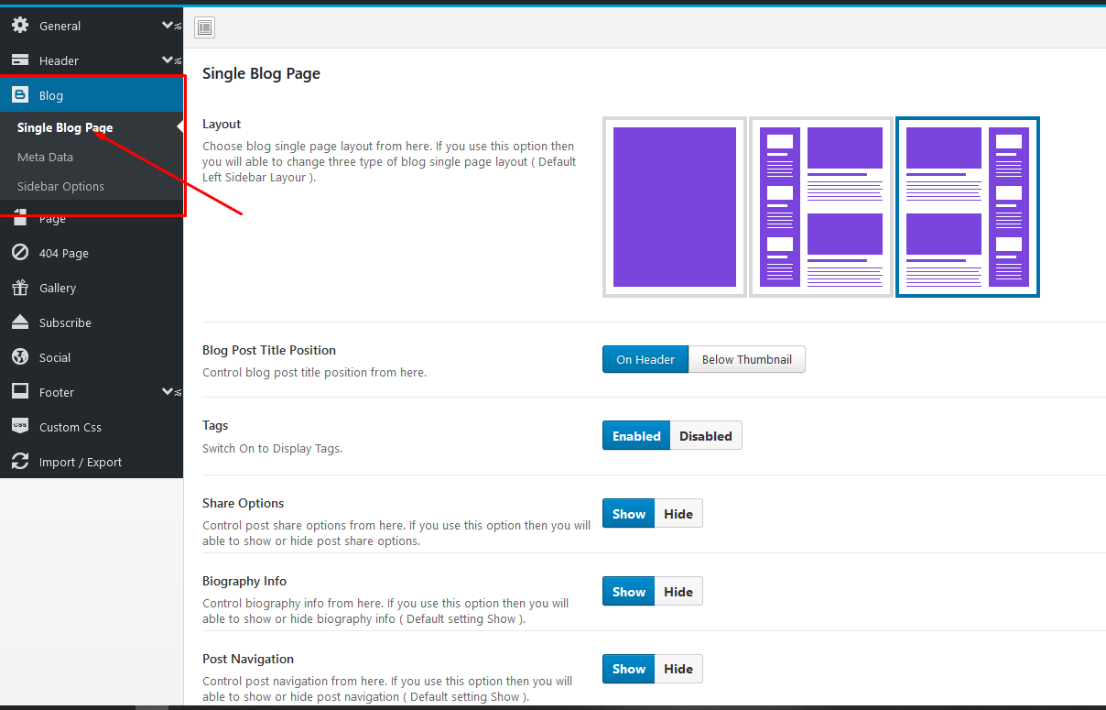This screenshot has height=710, width=1106.
Task: Click the General gear icon in sidebar
Action: point(19,26)
